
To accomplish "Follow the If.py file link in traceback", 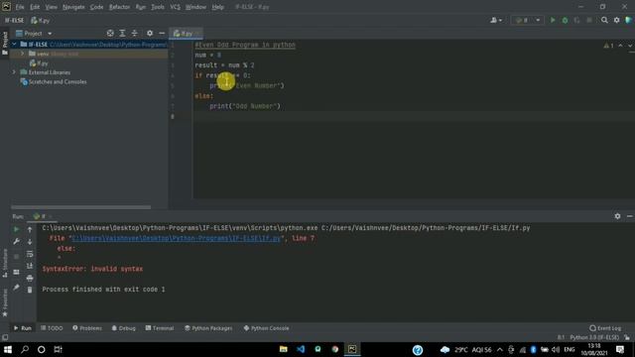I will (x=177, y=238).
